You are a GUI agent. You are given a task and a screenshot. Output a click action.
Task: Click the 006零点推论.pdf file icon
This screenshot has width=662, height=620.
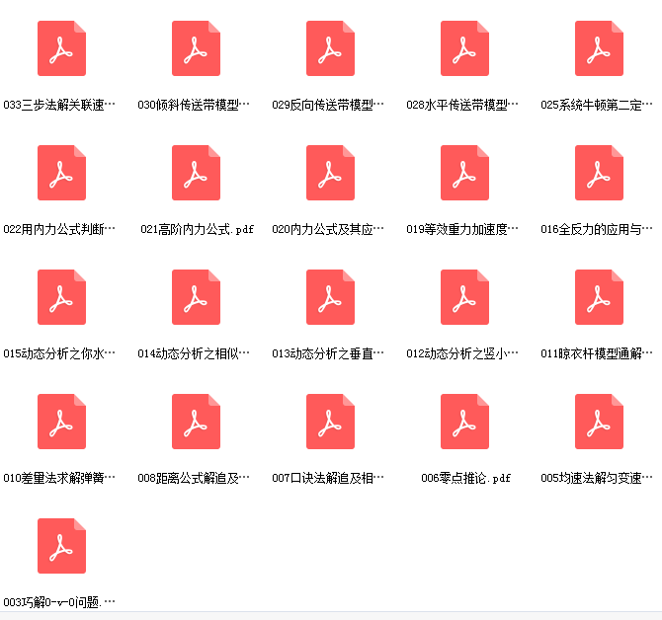click(x=464, y=422)
